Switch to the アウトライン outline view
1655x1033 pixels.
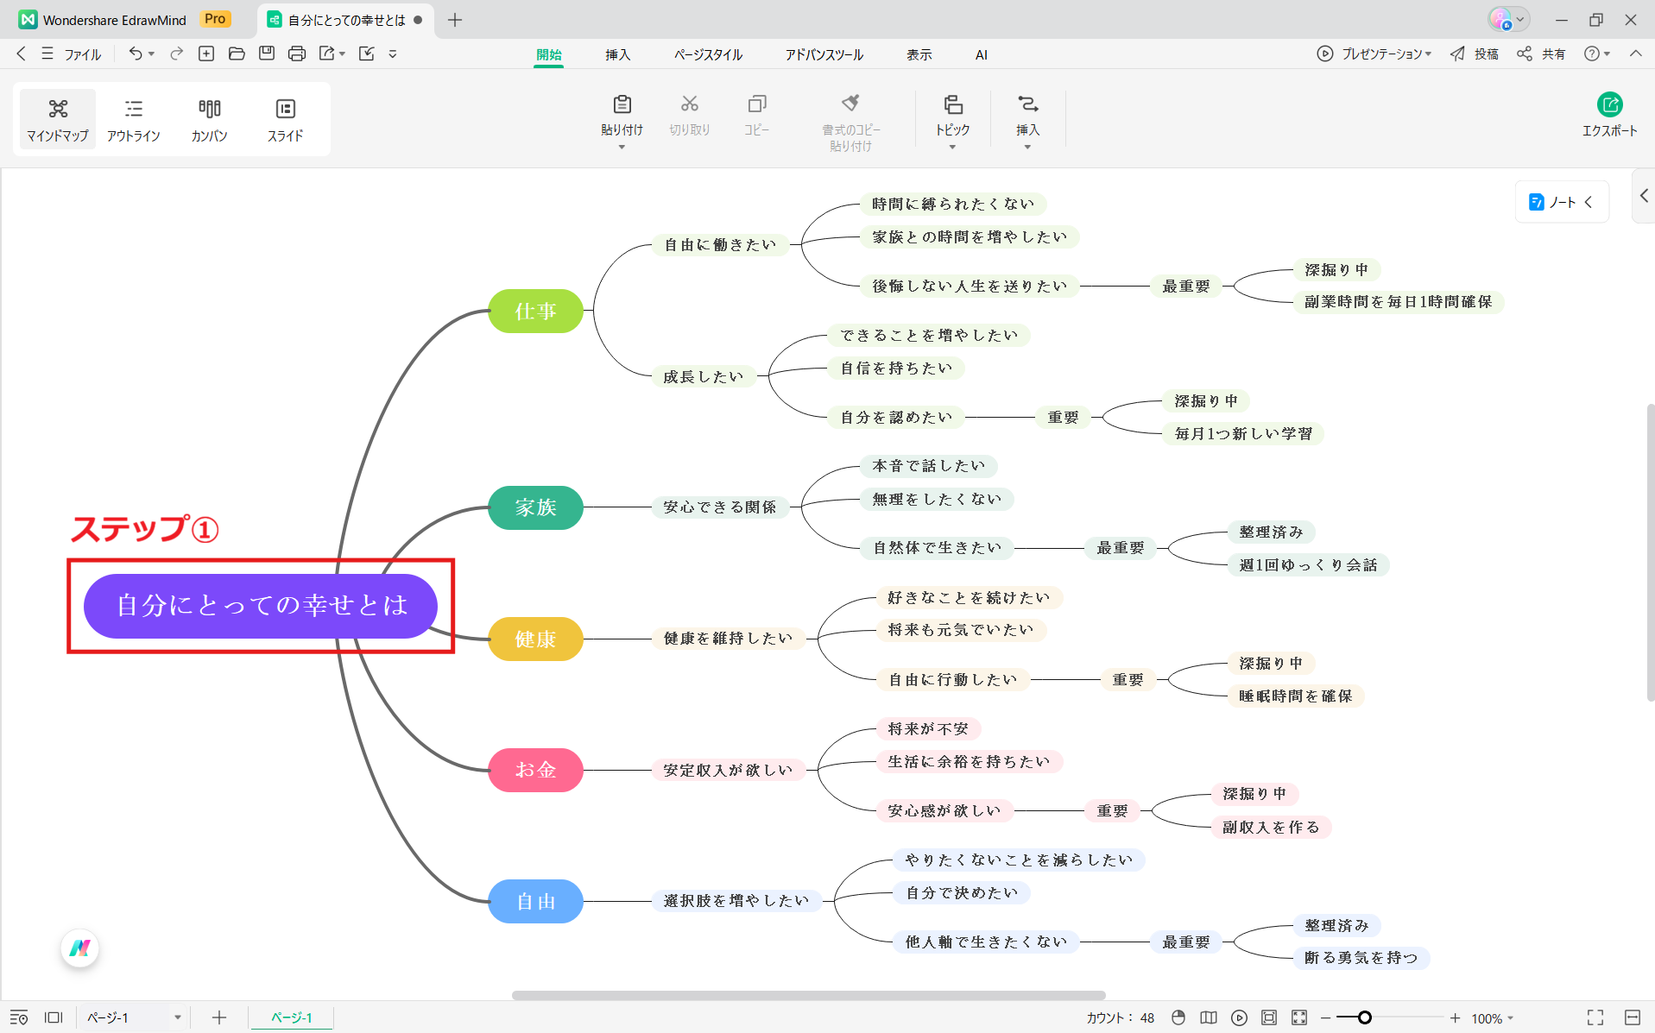pyautogui.click(x=133, y=119)
